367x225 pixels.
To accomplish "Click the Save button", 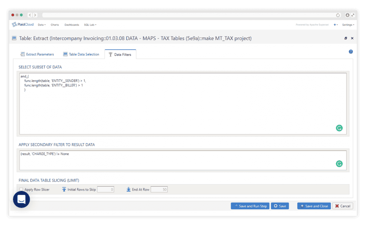I will [280, 206].
